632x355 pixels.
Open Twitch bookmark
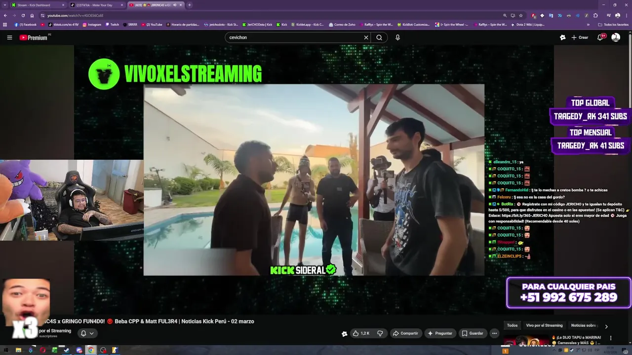112,25
